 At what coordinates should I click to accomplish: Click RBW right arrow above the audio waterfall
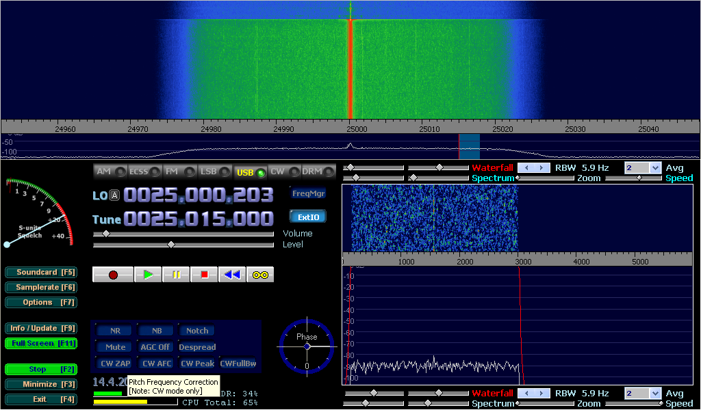click(x=542, y=167)
